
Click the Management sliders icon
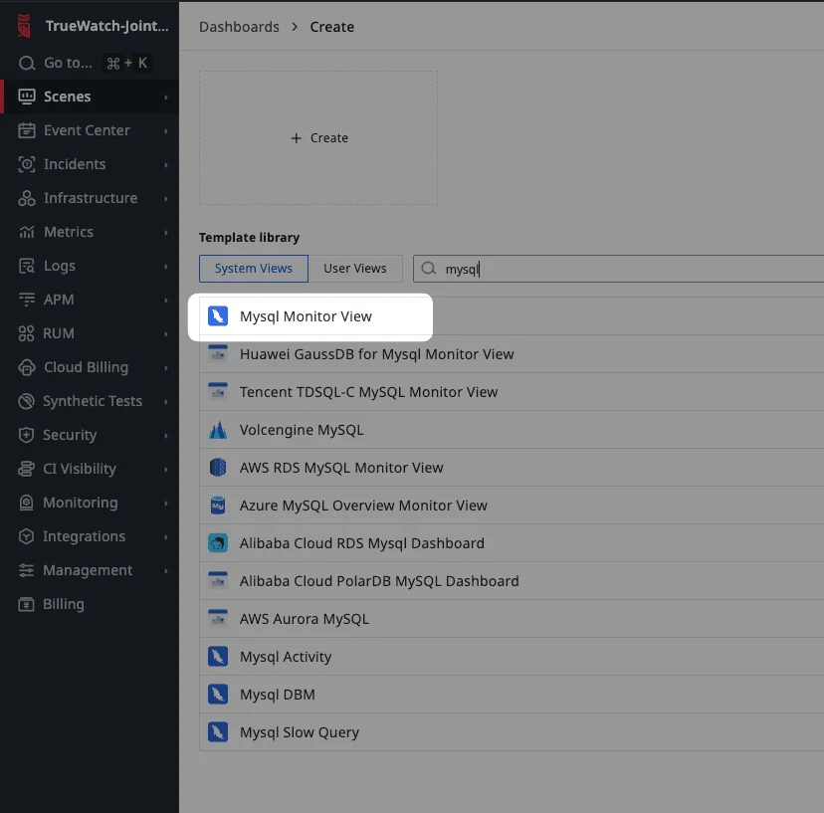(26, 570)
